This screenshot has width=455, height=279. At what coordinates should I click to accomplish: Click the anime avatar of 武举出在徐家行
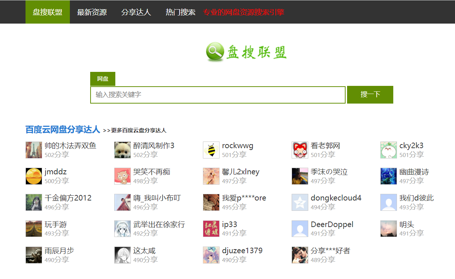122,229
